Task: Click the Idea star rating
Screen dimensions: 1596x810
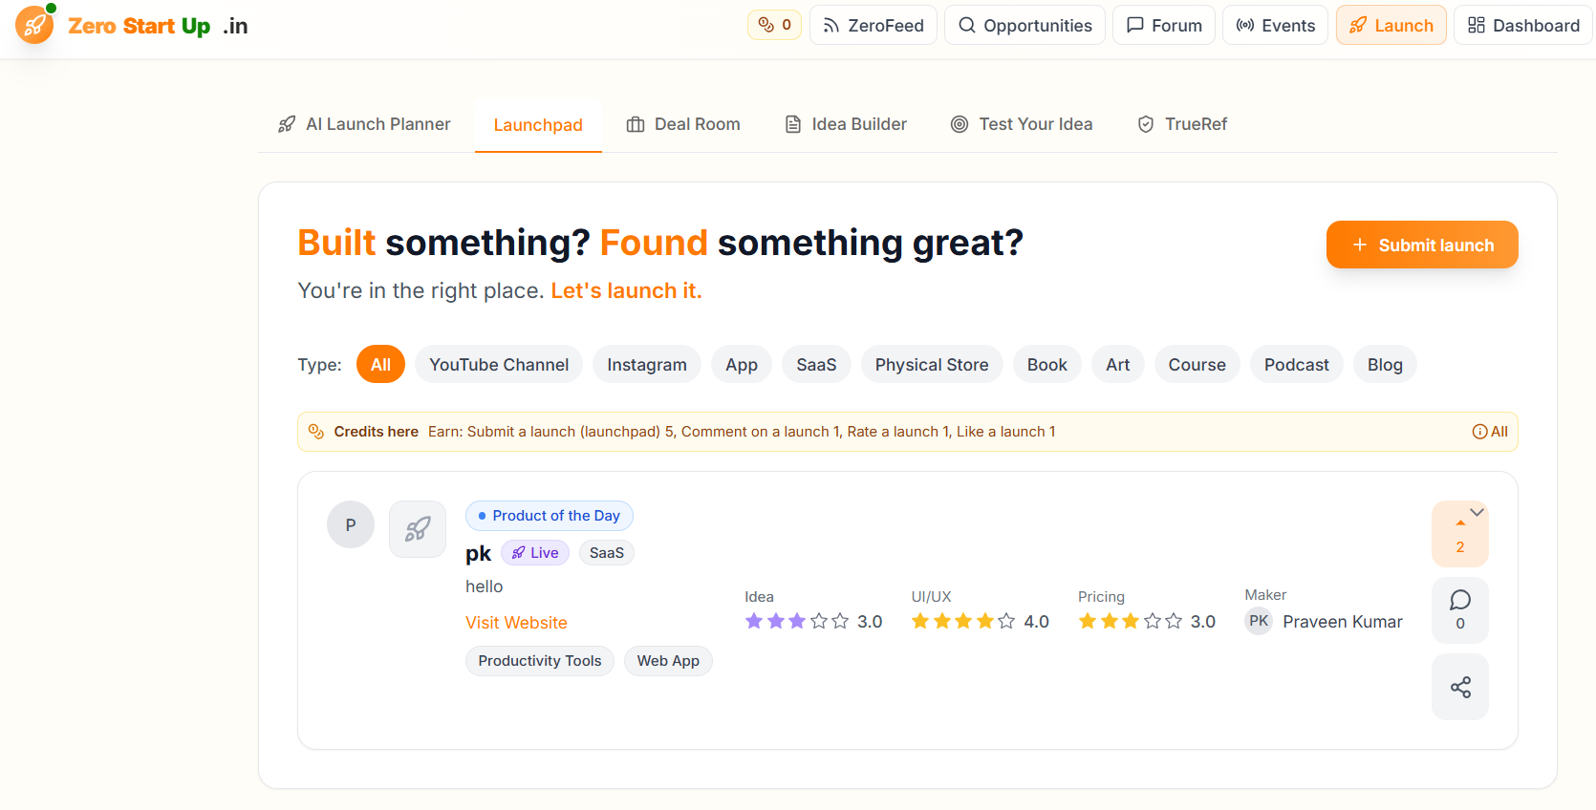Action: (797, 621)
